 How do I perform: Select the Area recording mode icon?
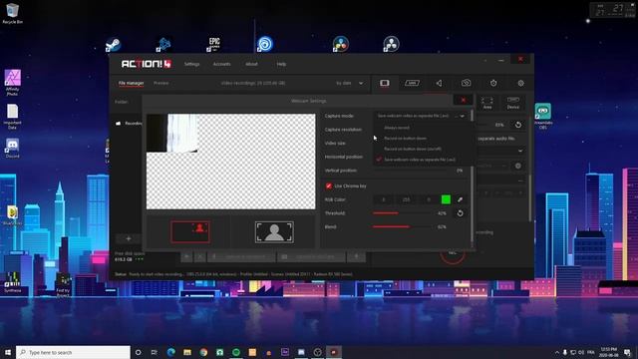[487, 102]
